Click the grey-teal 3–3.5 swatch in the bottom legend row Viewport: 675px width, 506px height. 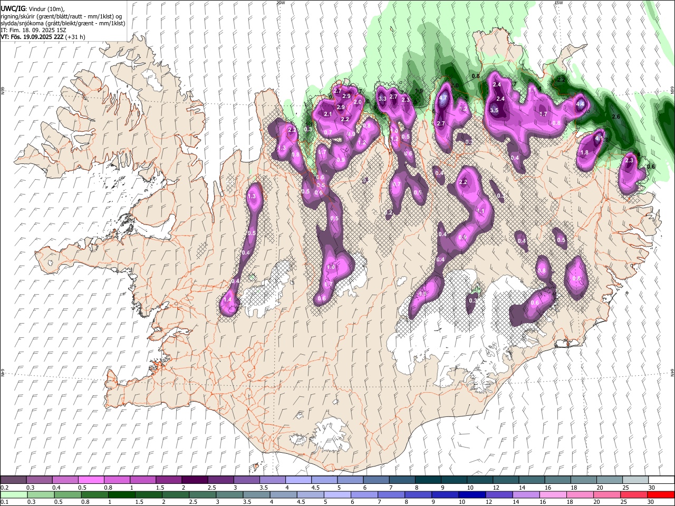[229, 495]
